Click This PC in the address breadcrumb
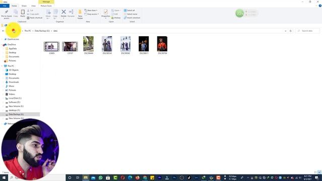This screenshot has width=322, height=181. pyautogui.click(x=28, y=31)
